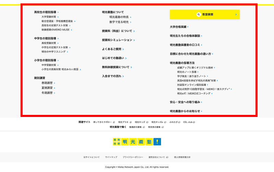Viewport: 274px width, 172px height.
Task: Click external-link icon beside 運営会社について
Action: pos(167,157)
